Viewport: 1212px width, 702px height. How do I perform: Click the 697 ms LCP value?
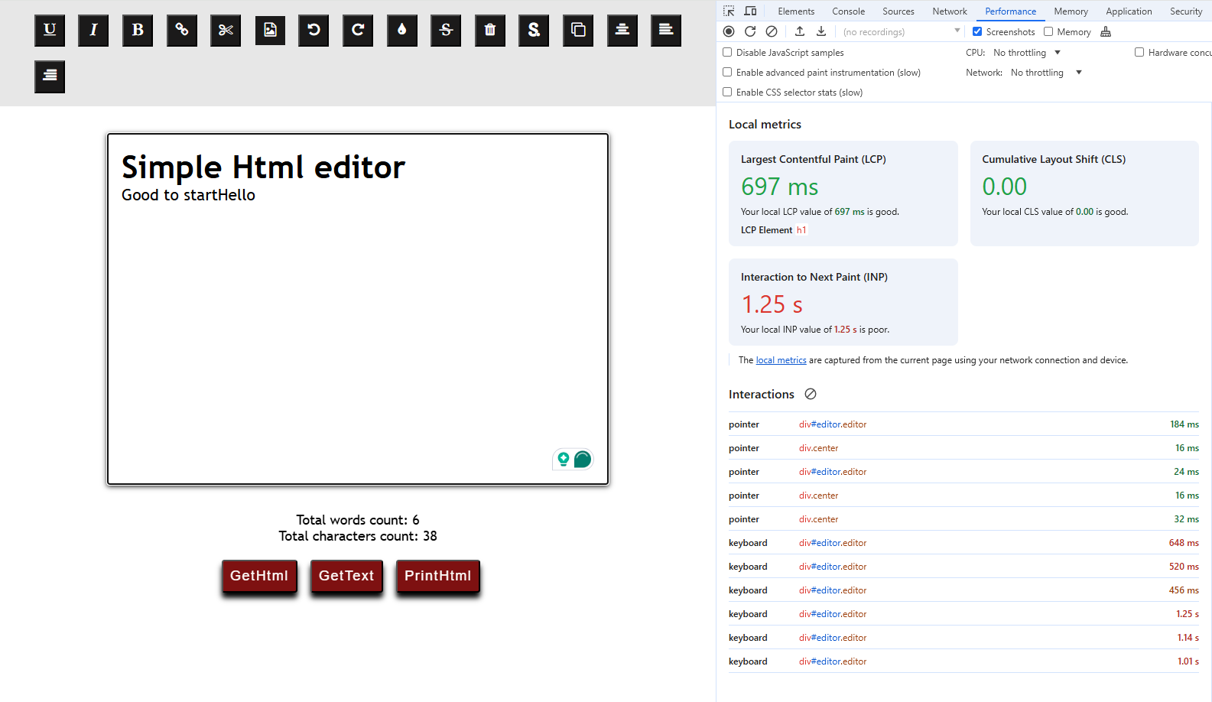coord(779,187)
